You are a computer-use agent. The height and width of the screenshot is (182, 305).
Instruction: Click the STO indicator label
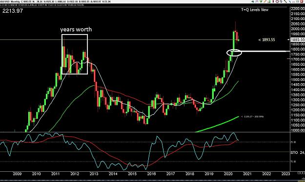(294, 153)
